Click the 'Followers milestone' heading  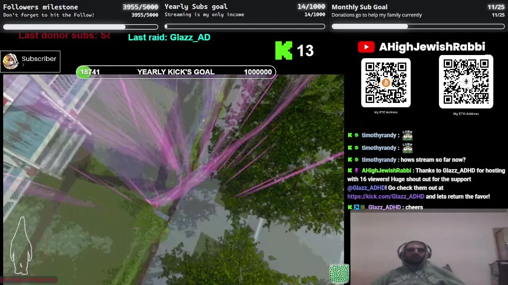tap(40, 7)
